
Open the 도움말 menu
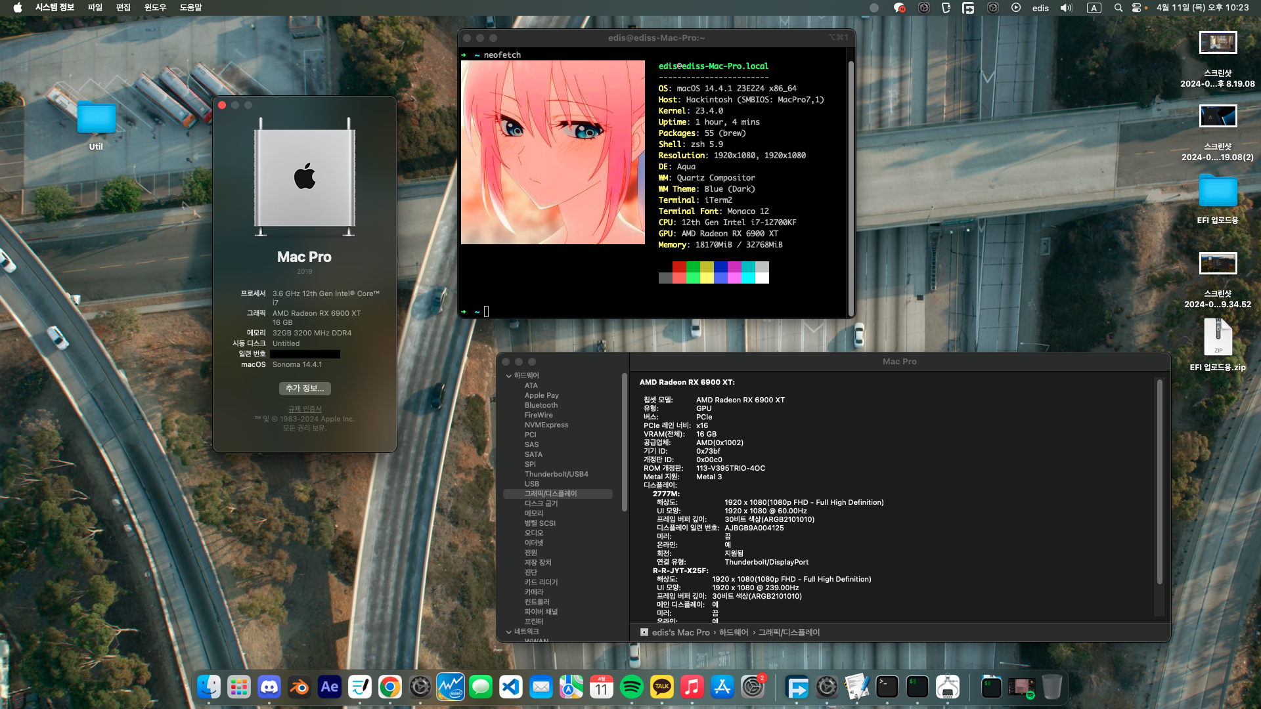191,8
